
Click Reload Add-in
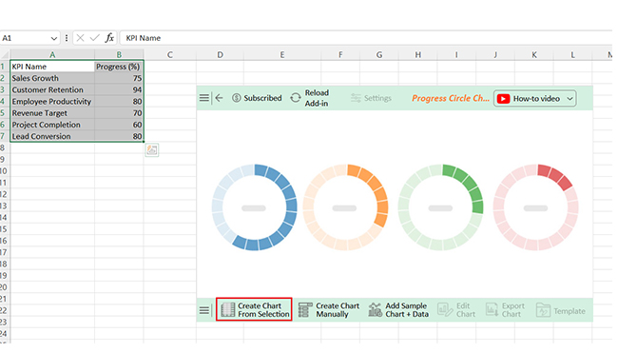coord(310,98)
